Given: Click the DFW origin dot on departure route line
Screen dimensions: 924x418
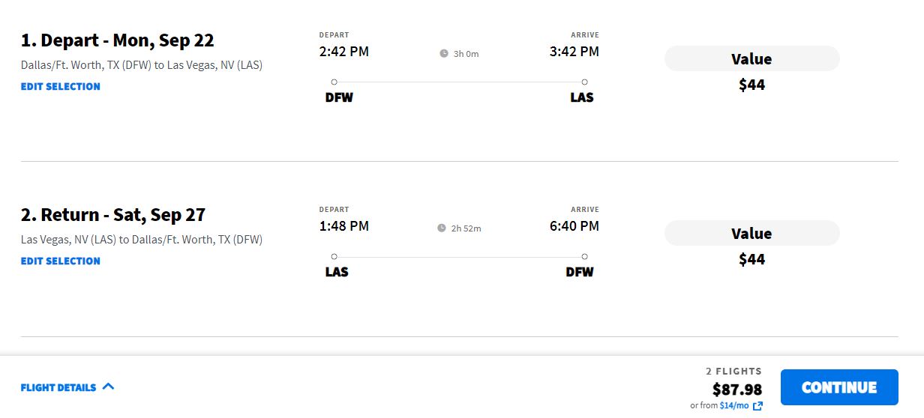Looking at the screenshot, I should pos(334,82).
